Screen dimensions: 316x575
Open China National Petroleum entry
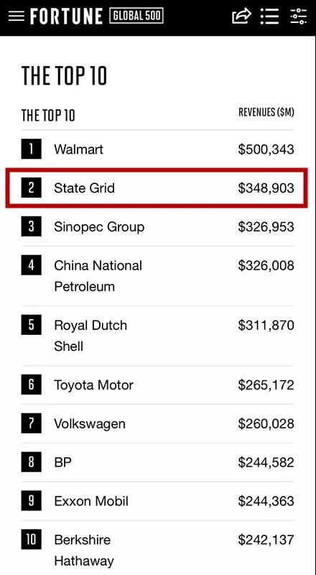tap(98, 276)
